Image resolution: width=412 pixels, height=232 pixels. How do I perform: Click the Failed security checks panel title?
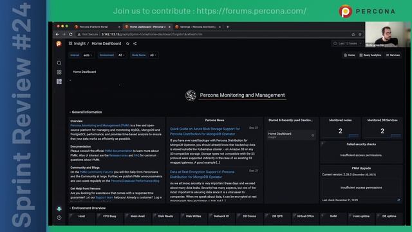361,144
